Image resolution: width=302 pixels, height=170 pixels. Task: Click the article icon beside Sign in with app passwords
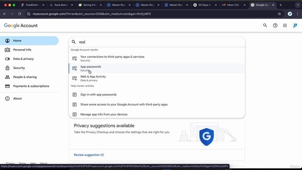(75, 94)
